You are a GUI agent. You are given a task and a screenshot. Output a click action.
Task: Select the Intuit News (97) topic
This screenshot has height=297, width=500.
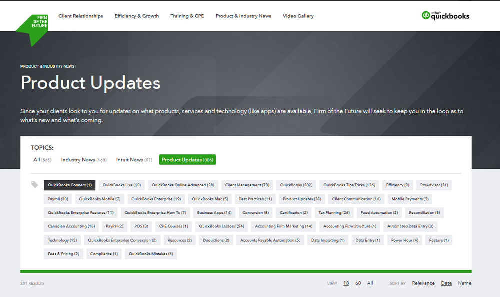134,160
